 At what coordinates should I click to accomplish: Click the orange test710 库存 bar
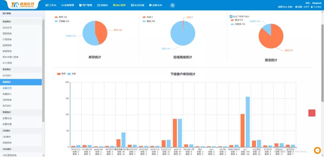tap(175, 133)
